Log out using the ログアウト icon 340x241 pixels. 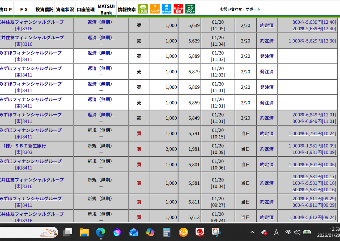(x=190, y=8)
